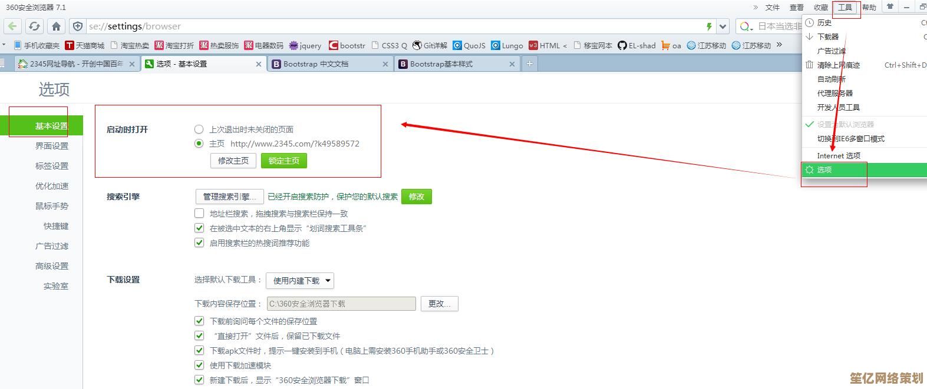The image size is (927, 389).
Task: Expand bookmarks bar overflow chevron
Action: coord(779,45)
